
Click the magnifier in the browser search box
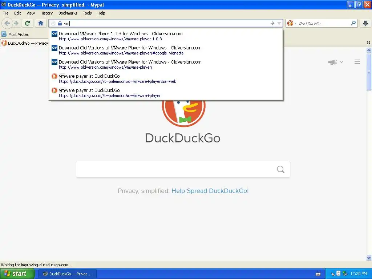[x=353, y=23]
